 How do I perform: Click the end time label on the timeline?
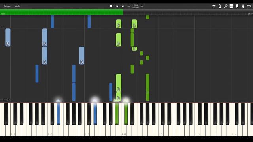(x=250, y=14)
